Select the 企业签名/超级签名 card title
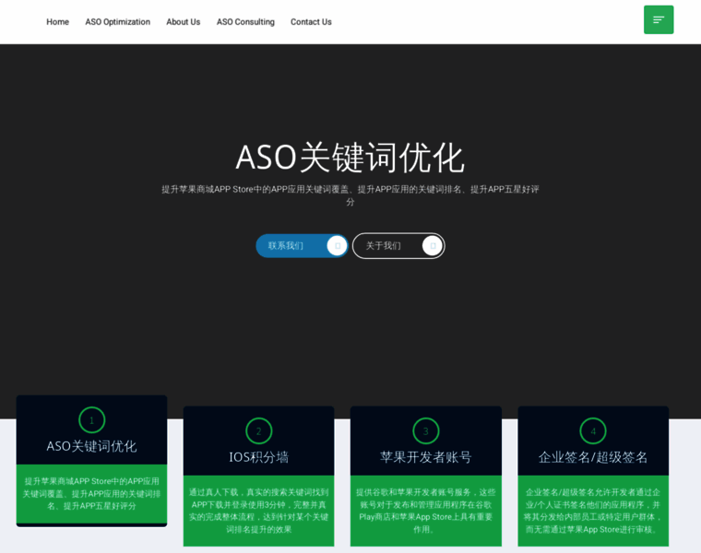Viewport: 701px width, 553px height. pyautogui.click(x=593, y=457)
